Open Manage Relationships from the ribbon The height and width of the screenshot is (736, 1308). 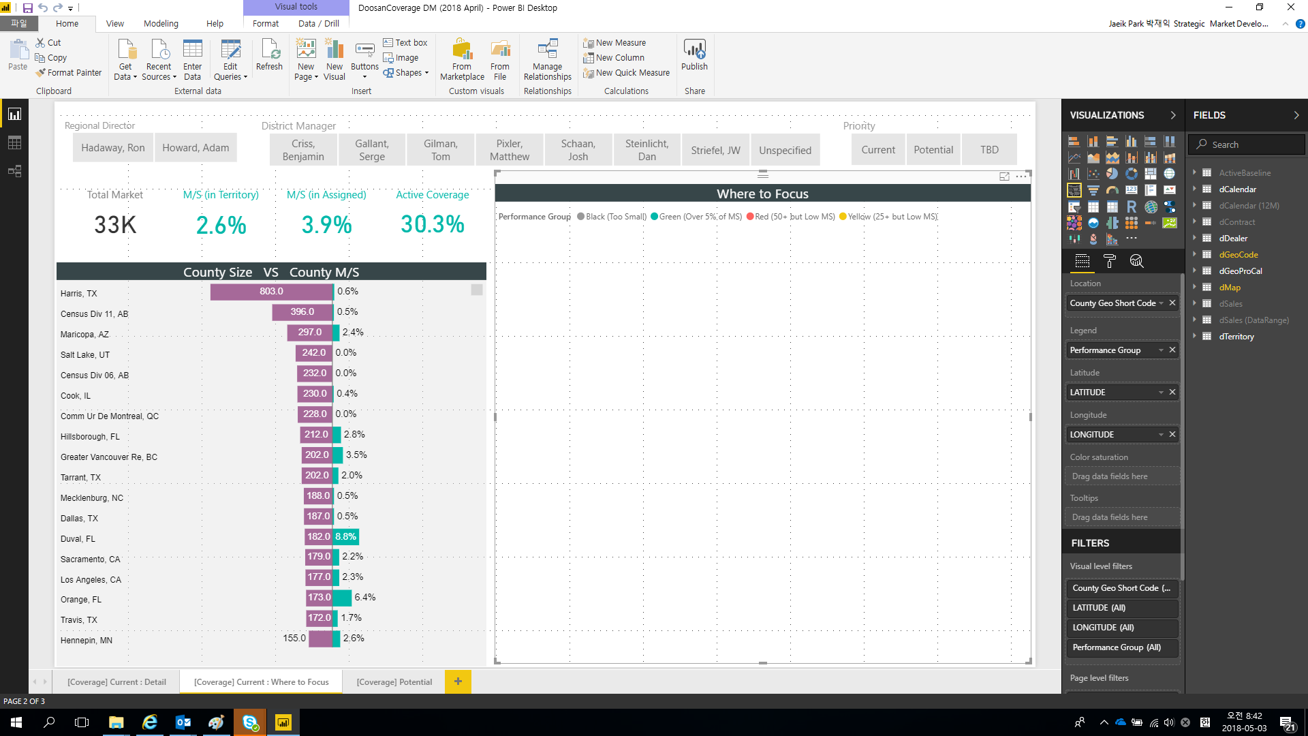tap(547, 60)
